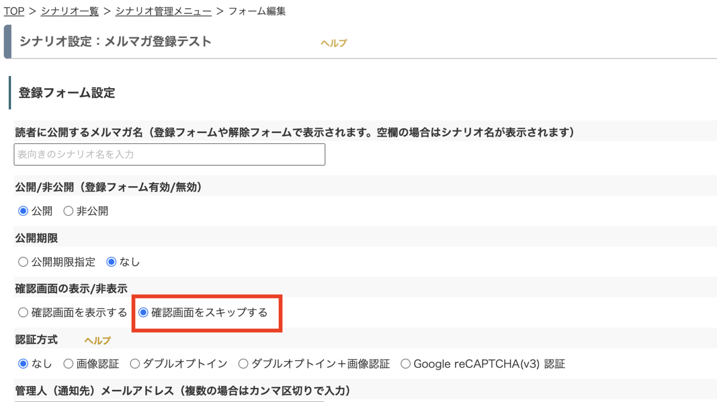Click the ヘルプ link next to シナリオ設定
Image resolution: width=717 pixels, height=402 pixels.
tap(333, 42)
